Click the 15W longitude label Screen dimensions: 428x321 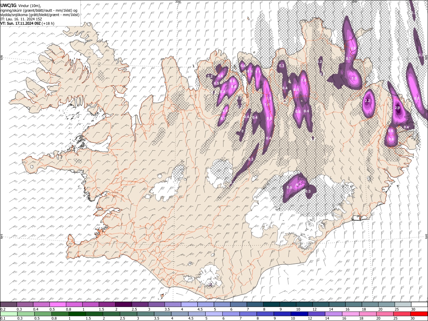pos(354,2)
